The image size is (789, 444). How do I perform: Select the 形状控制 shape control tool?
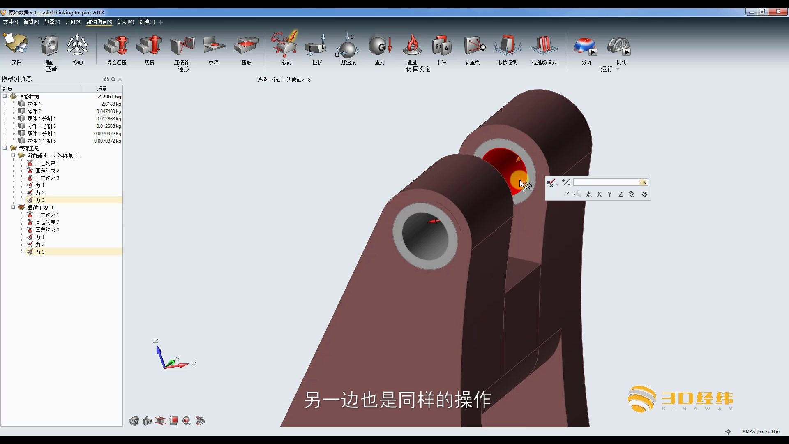pos(508,45)
